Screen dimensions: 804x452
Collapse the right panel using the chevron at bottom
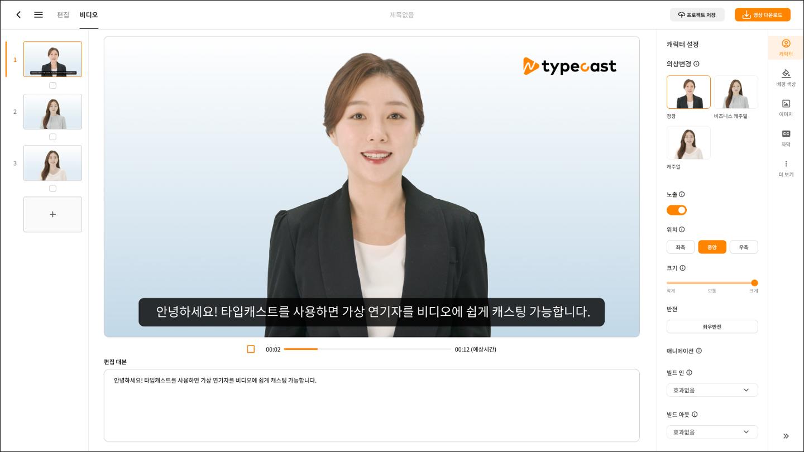786,436
